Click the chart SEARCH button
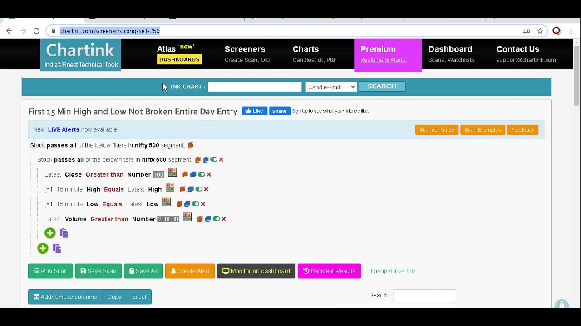The height and width of the screenshot is (326, 581). click(382, 86)
